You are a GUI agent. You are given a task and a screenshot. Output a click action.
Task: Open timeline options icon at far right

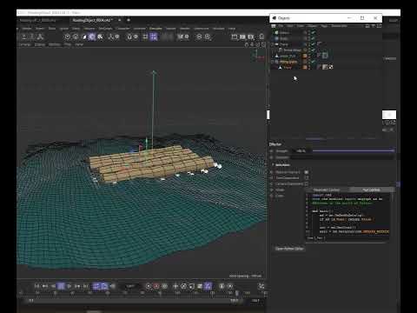[261, 286]
